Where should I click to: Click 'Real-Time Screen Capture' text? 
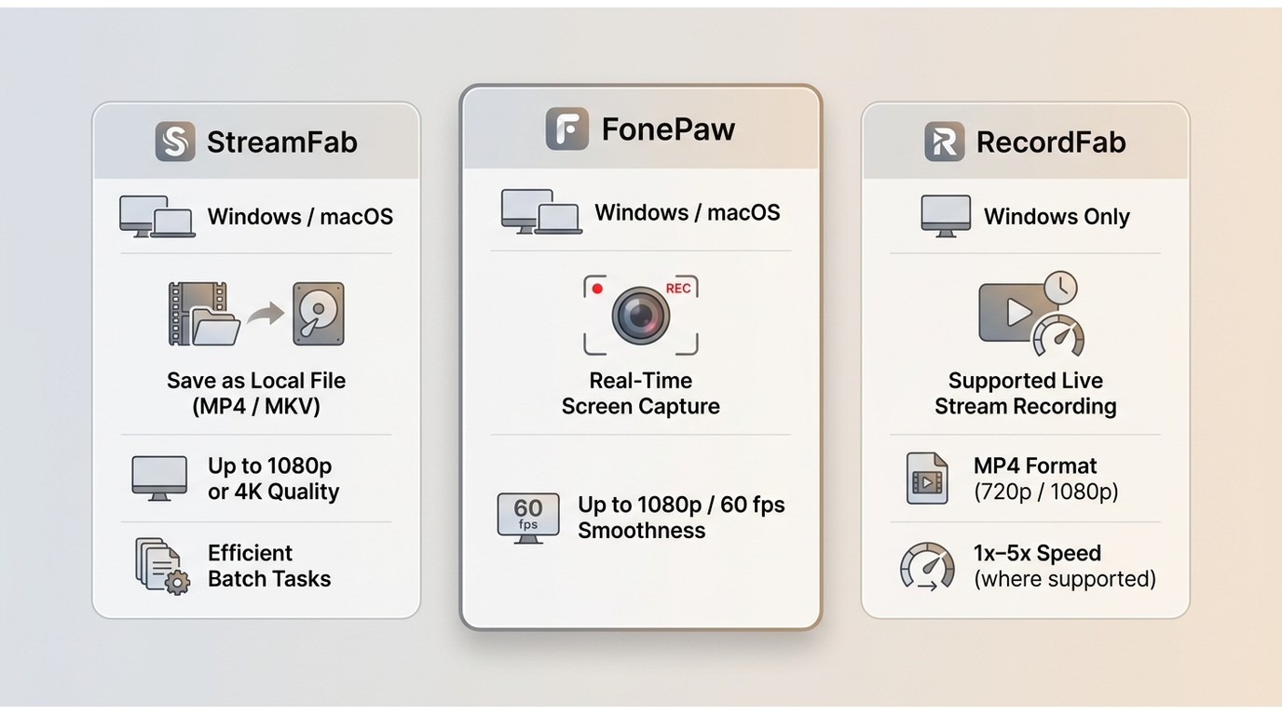[x=641, y=393]
